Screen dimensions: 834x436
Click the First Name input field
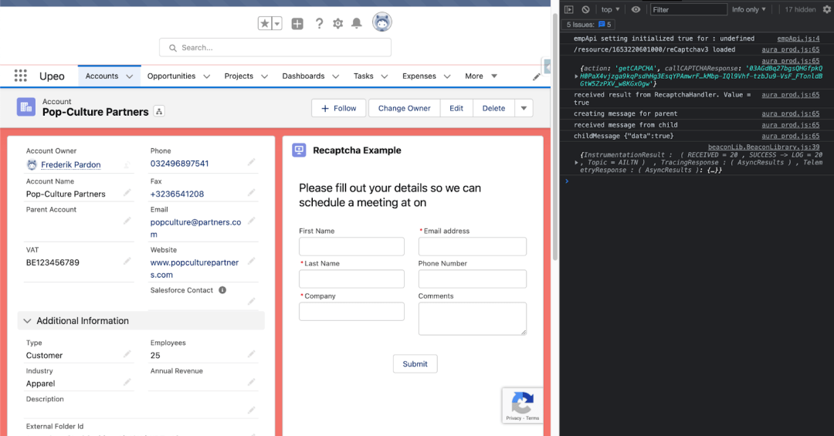point(351,247)
